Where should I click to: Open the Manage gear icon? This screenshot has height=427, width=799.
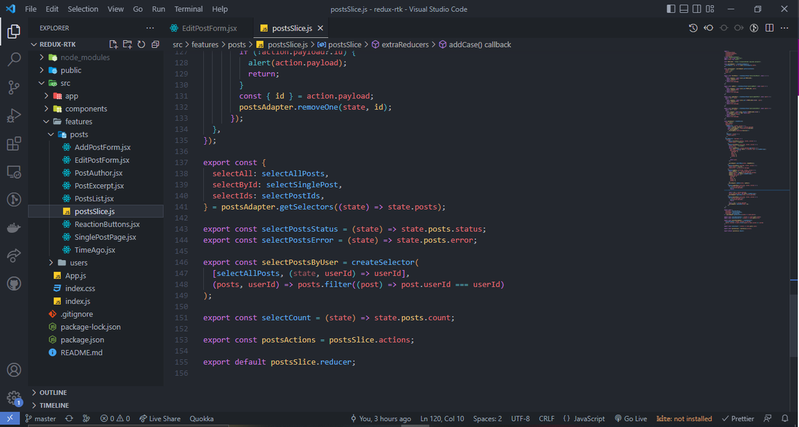[14, 398]
